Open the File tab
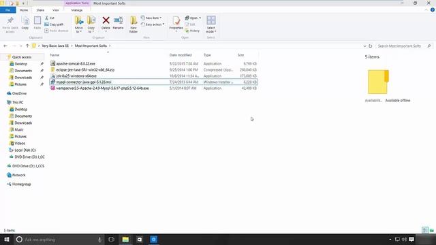The width and height of the screenshot is (436, 245). click(x=7, y=10)
